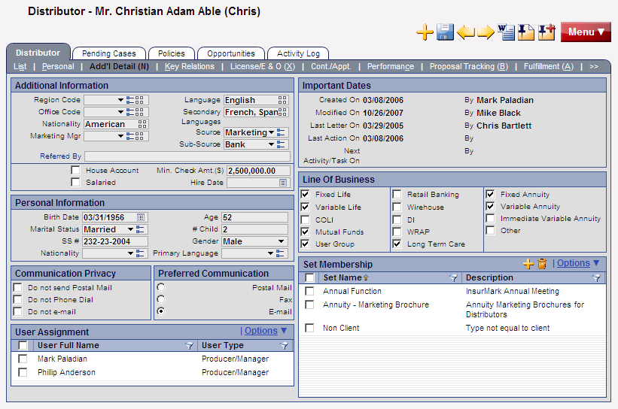This screenshot has width=618, height=409.
Task: Open Birth Date calendar picker icon
Action: 141,217
